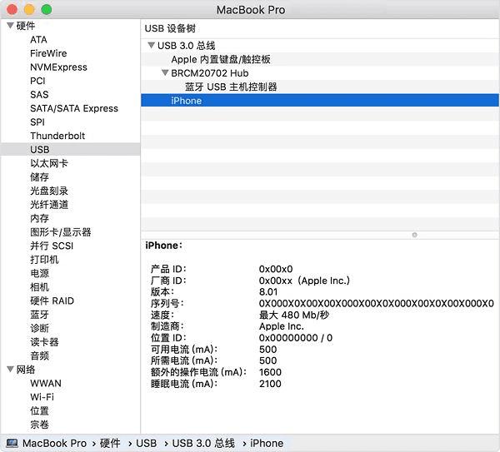Select 储存 in the sidebar
This screenshot has height=452, width=500.
[x=39, y=176]
